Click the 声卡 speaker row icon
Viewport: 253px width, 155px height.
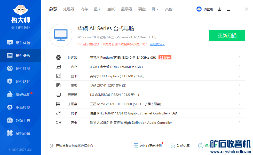coord(58,122)
